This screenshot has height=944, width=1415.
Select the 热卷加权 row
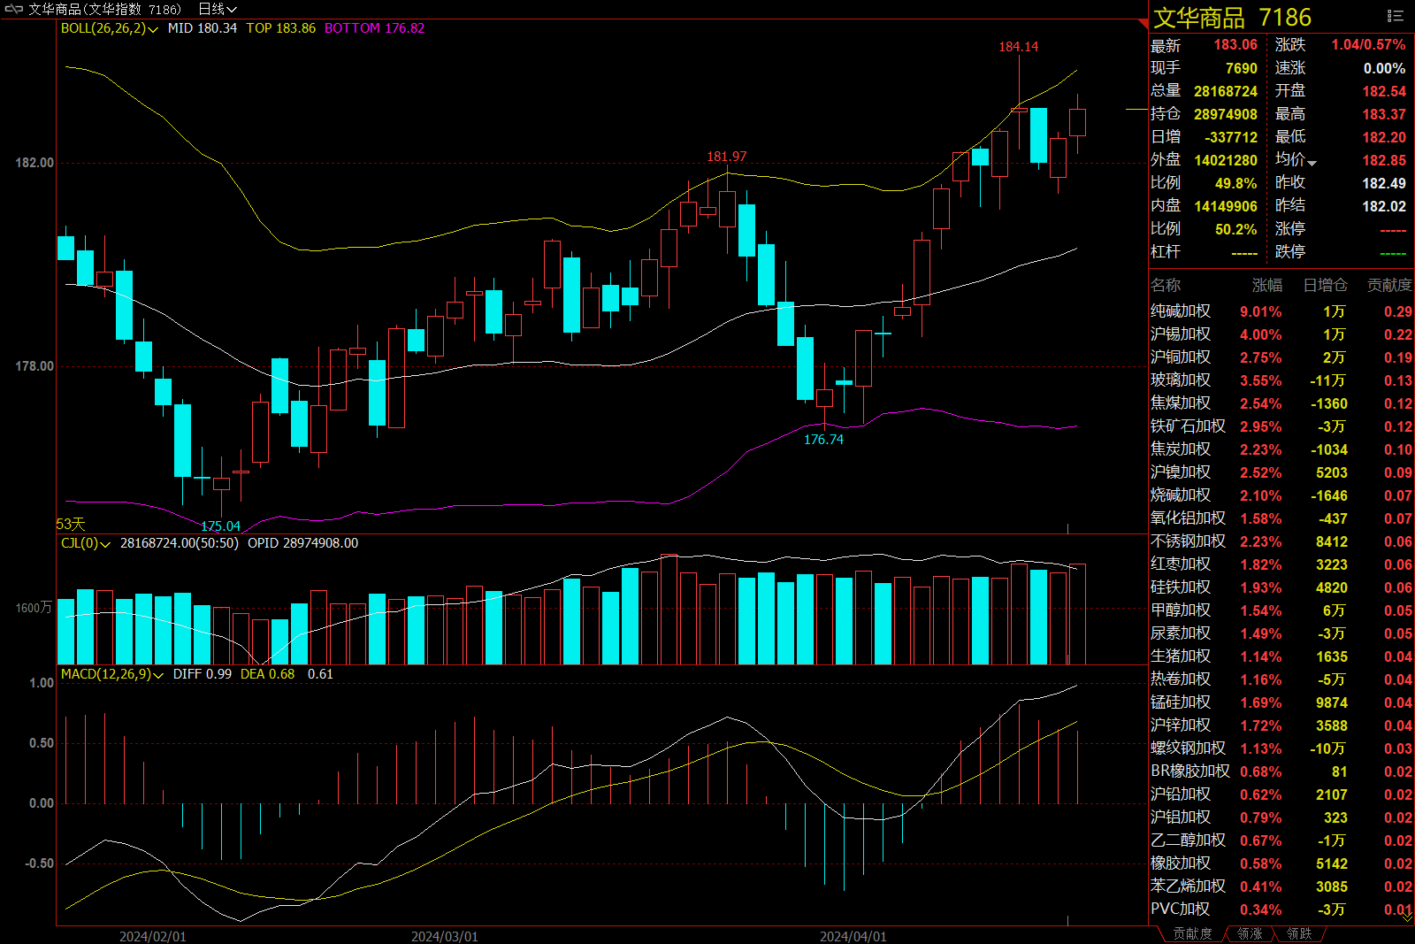point(1281,679)
